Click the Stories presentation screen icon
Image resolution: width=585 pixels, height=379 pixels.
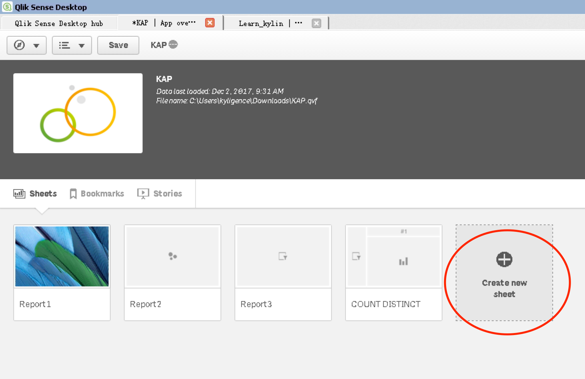pyautogui.click(x=143, y=193)
